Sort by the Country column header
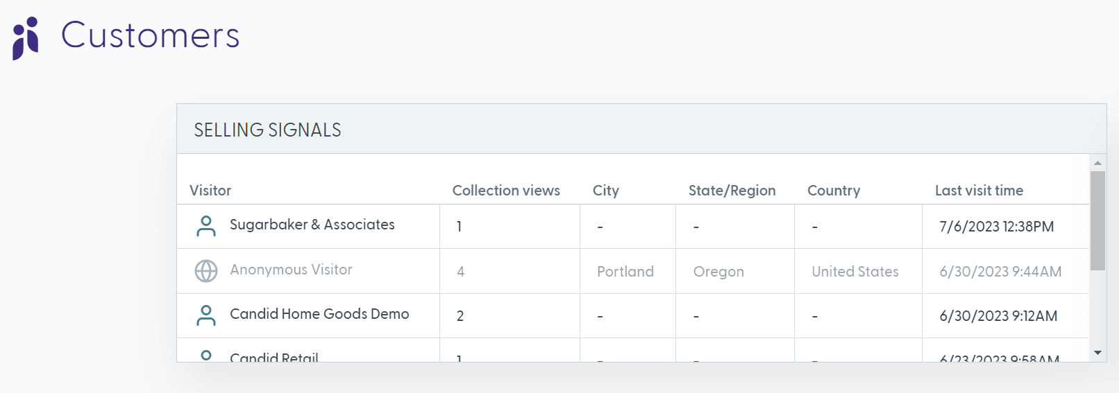The image size is (1119, 393). [x=833, y=191]
